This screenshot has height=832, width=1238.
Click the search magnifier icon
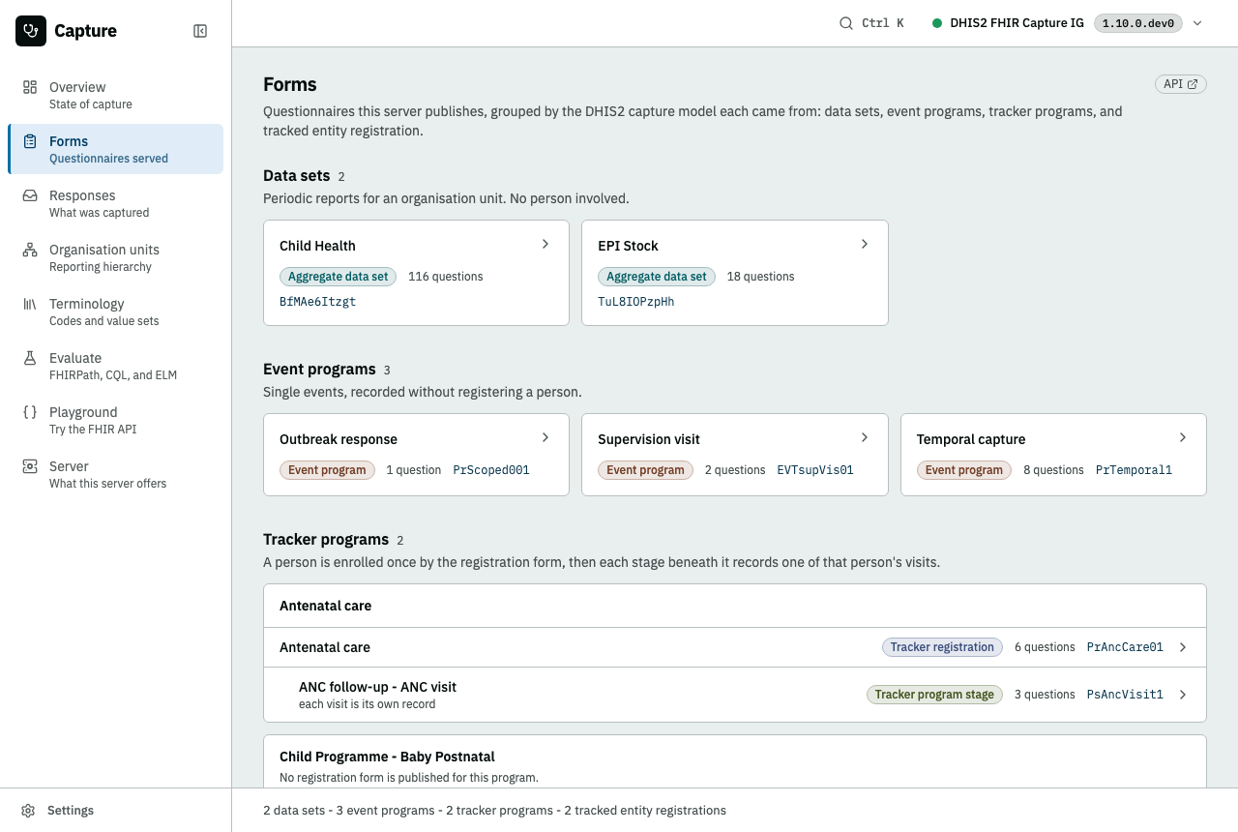click(846, 23)
